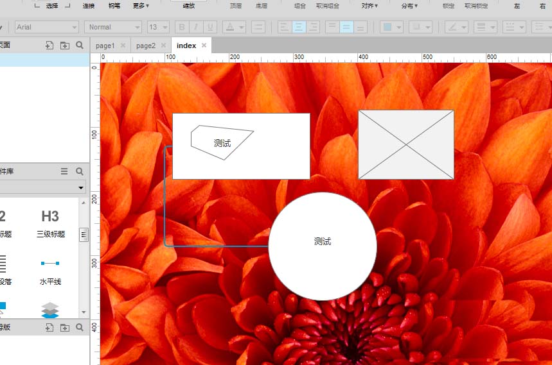Viewport: 552px width, 365px height.
Task: Click the add master icon in masters panel
Action: pyautogui.click(x=49, y=327)
